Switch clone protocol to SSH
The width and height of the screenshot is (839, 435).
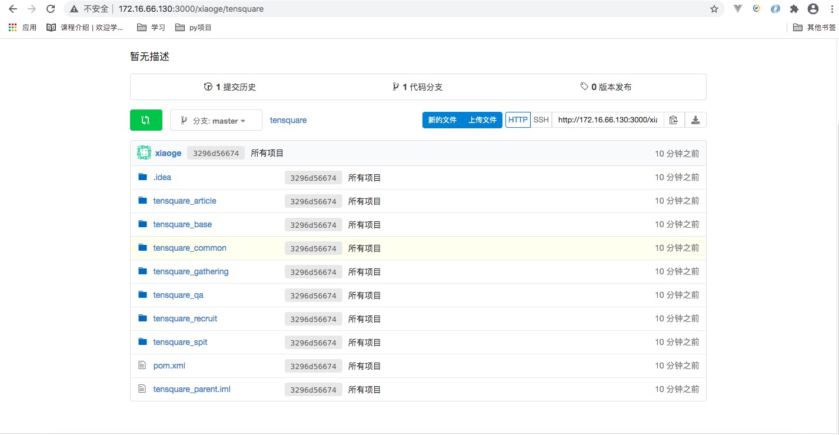point(541,119)
